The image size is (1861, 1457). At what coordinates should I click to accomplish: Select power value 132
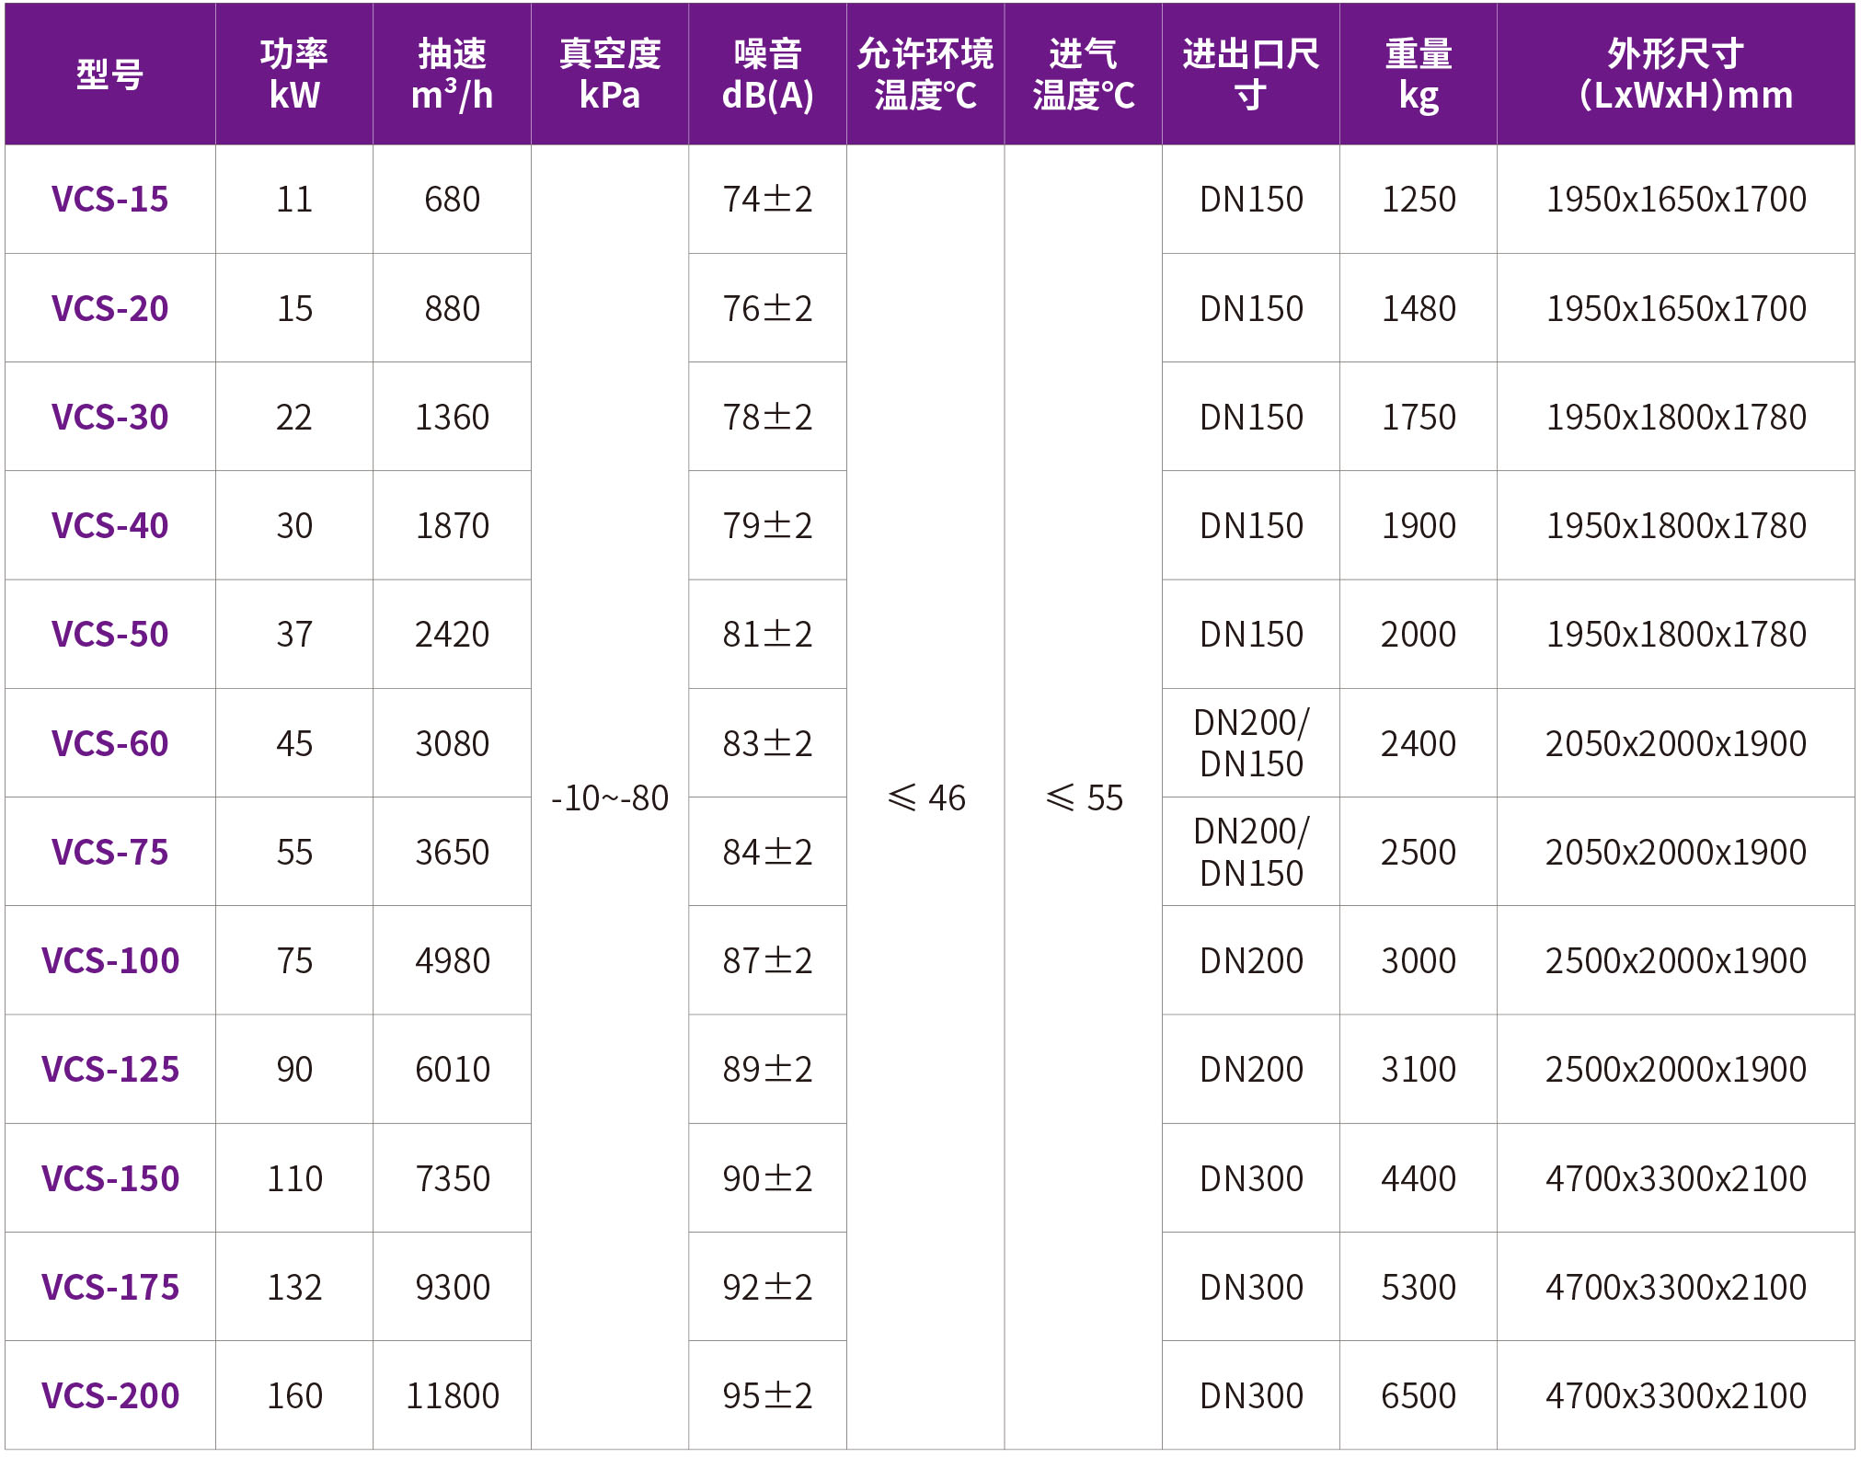tap(294, 1288)
